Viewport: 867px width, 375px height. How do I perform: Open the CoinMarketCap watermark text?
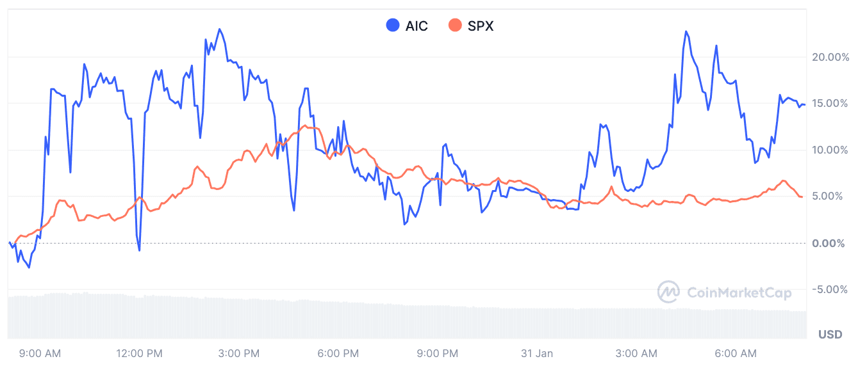(739, 293)
